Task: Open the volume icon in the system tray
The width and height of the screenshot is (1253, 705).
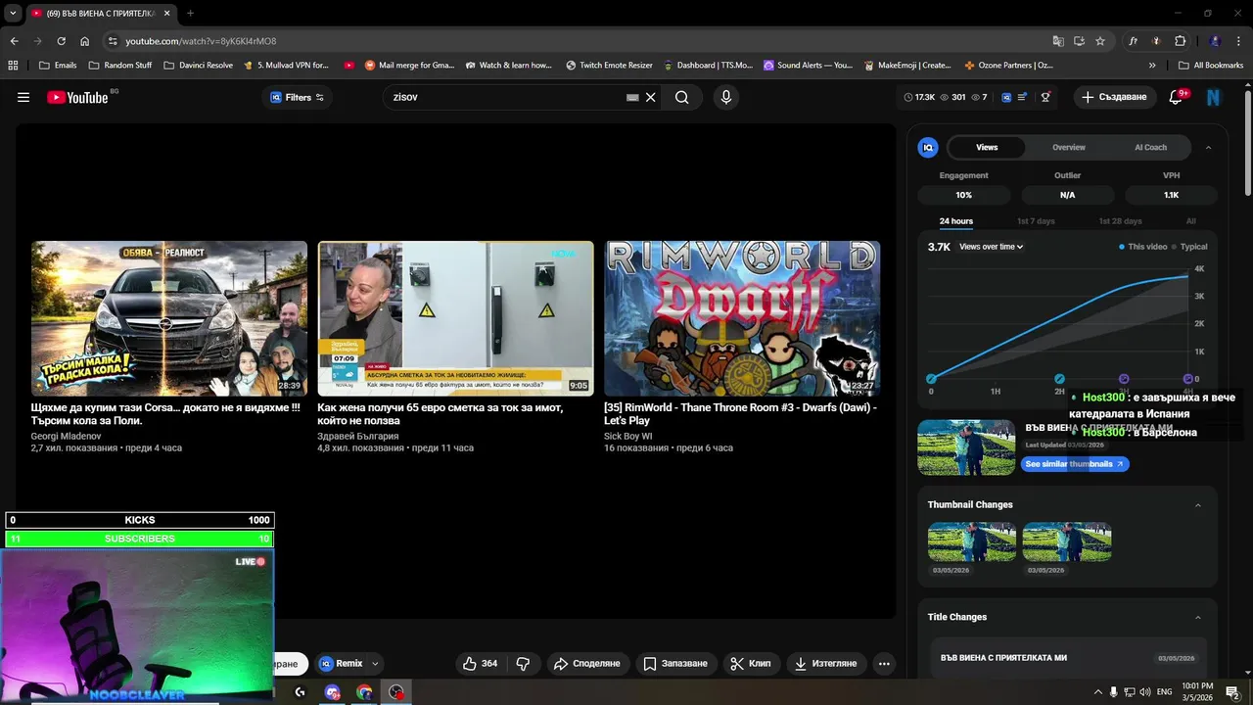Action: [x=1146, y=692]
